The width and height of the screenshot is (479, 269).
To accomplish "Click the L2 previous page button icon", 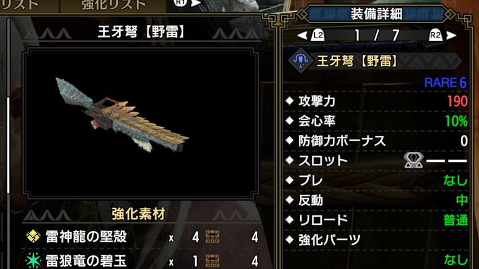I will click(x=317, y=35).
